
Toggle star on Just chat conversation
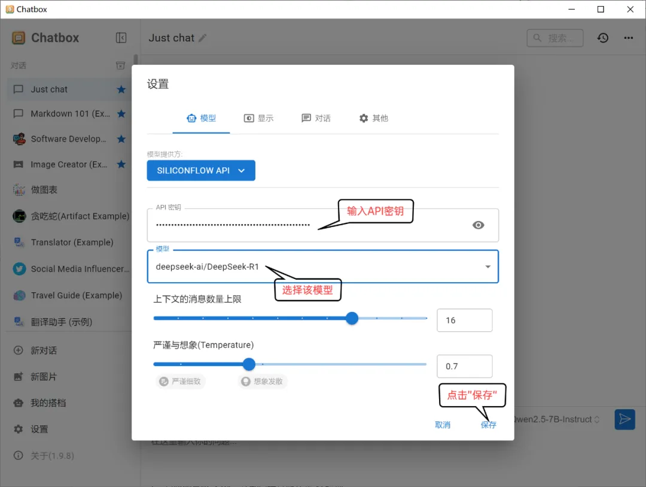point(121,90)
